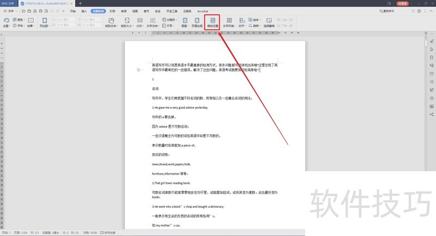
Task: Click the cursor select icon in right sidebar
Action: [x=432, y=49]
